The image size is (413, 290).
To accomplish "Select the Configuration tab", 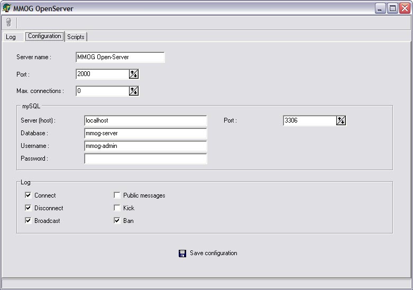I will tap(44, 36).
